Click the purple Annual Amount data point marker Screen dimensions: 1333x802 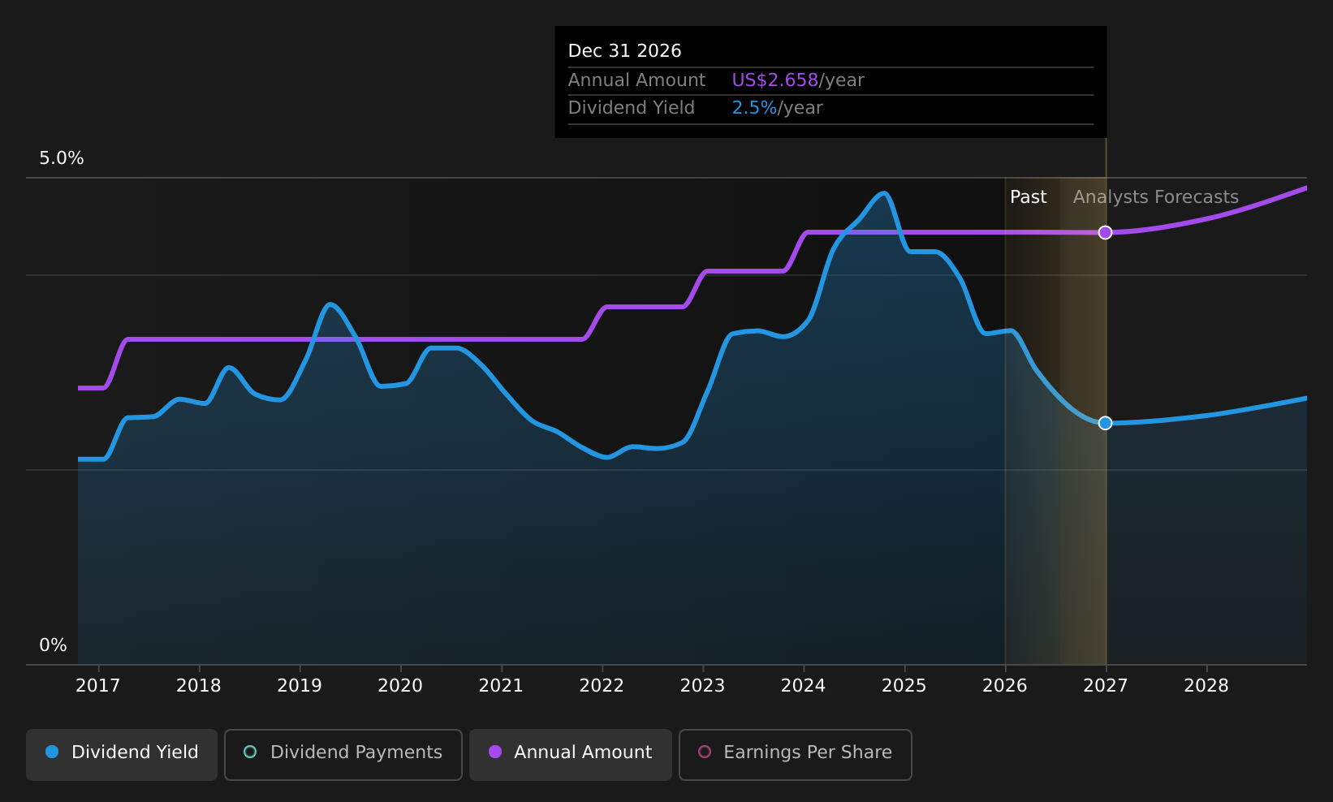click(x=1105, y=233)
